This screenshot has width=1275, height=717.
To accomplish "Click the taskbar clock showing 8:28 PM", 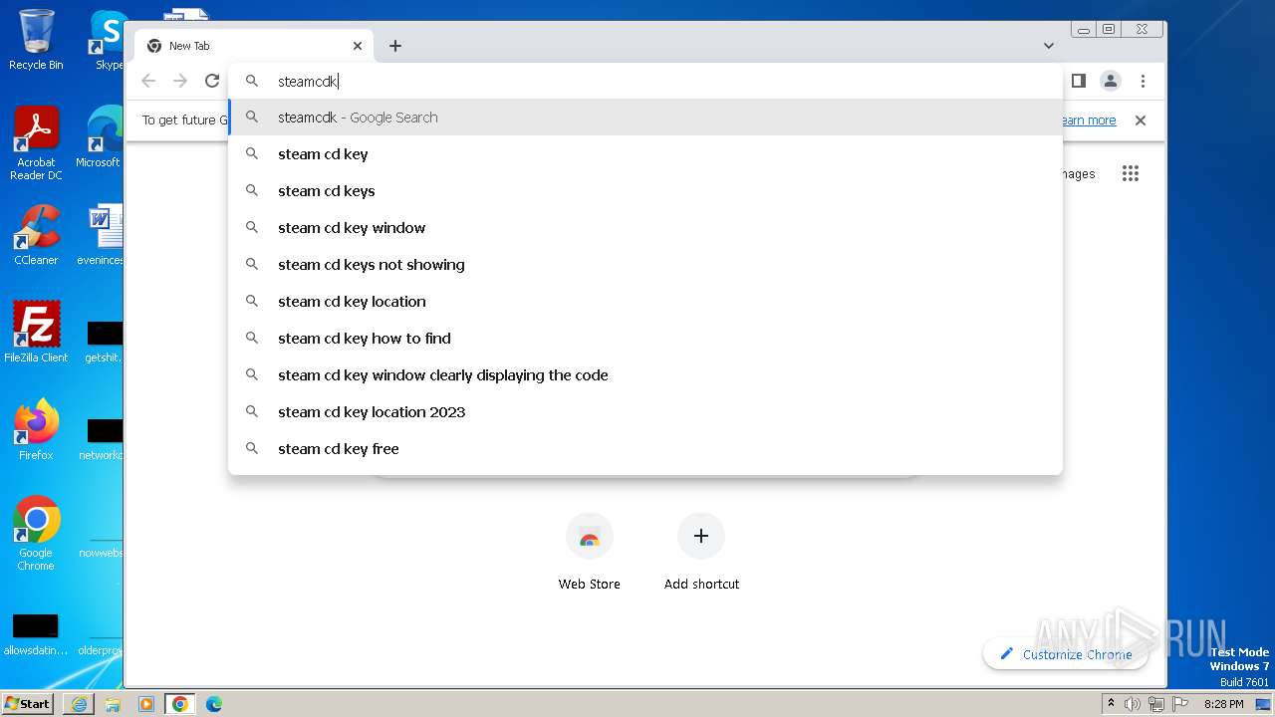I will 1223,704.
